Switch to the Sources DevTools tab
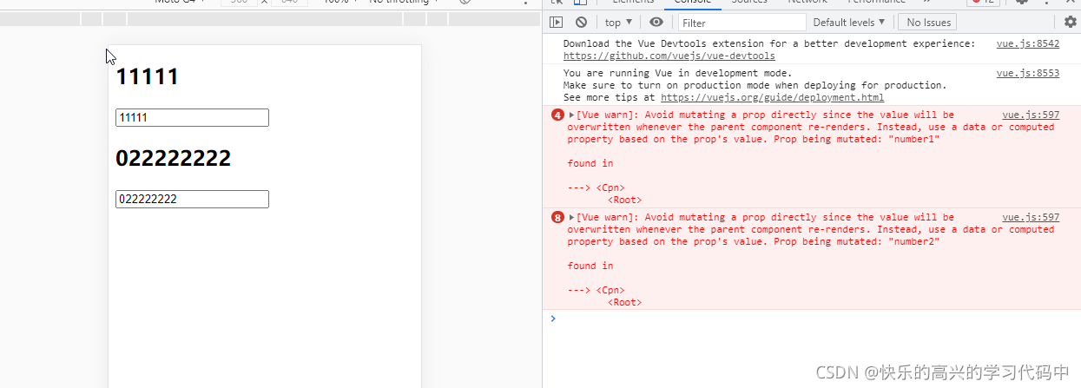This screenshot has width=1081, height=388. [x=748, y=3]
